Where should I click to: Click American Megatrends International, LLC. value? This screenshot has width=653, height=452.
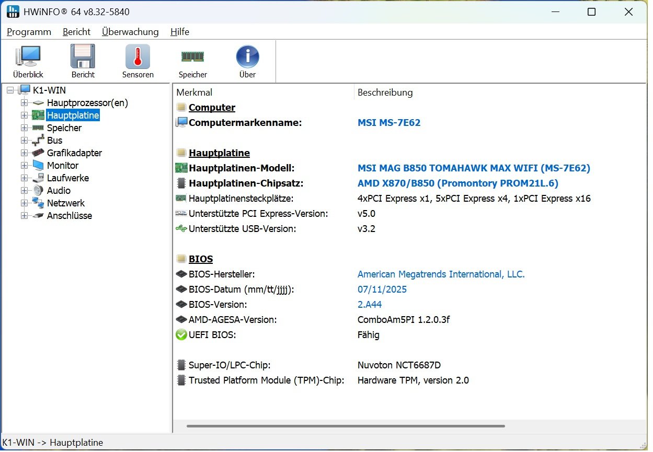click(441, 274)
